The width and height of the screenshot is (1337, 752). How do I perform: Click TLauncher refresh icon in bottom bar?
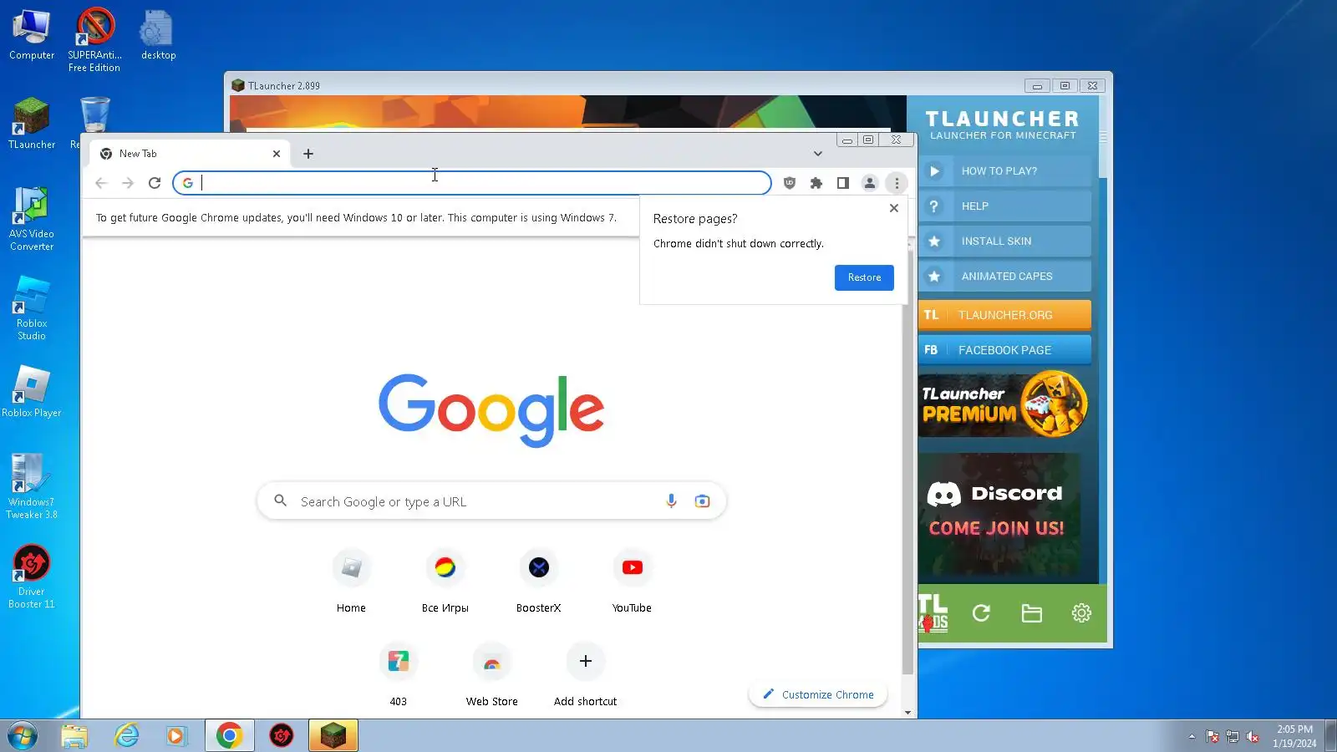coord(981,613)
